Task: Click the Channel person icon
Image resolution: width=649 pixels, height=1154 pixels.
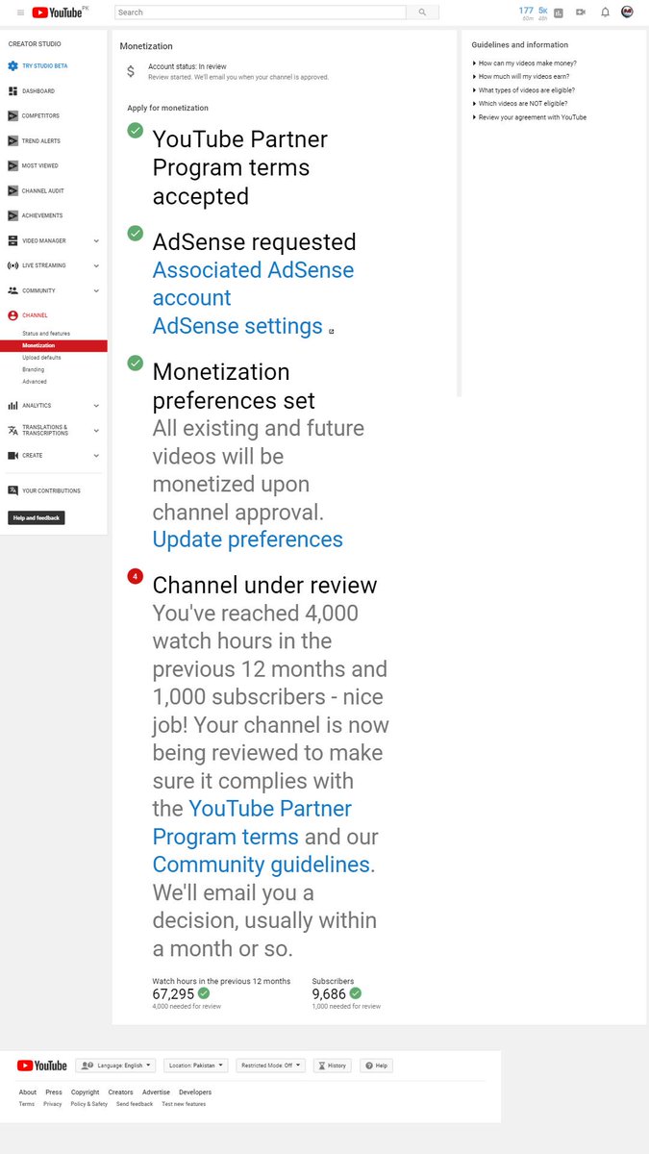Action: [12, 315]
